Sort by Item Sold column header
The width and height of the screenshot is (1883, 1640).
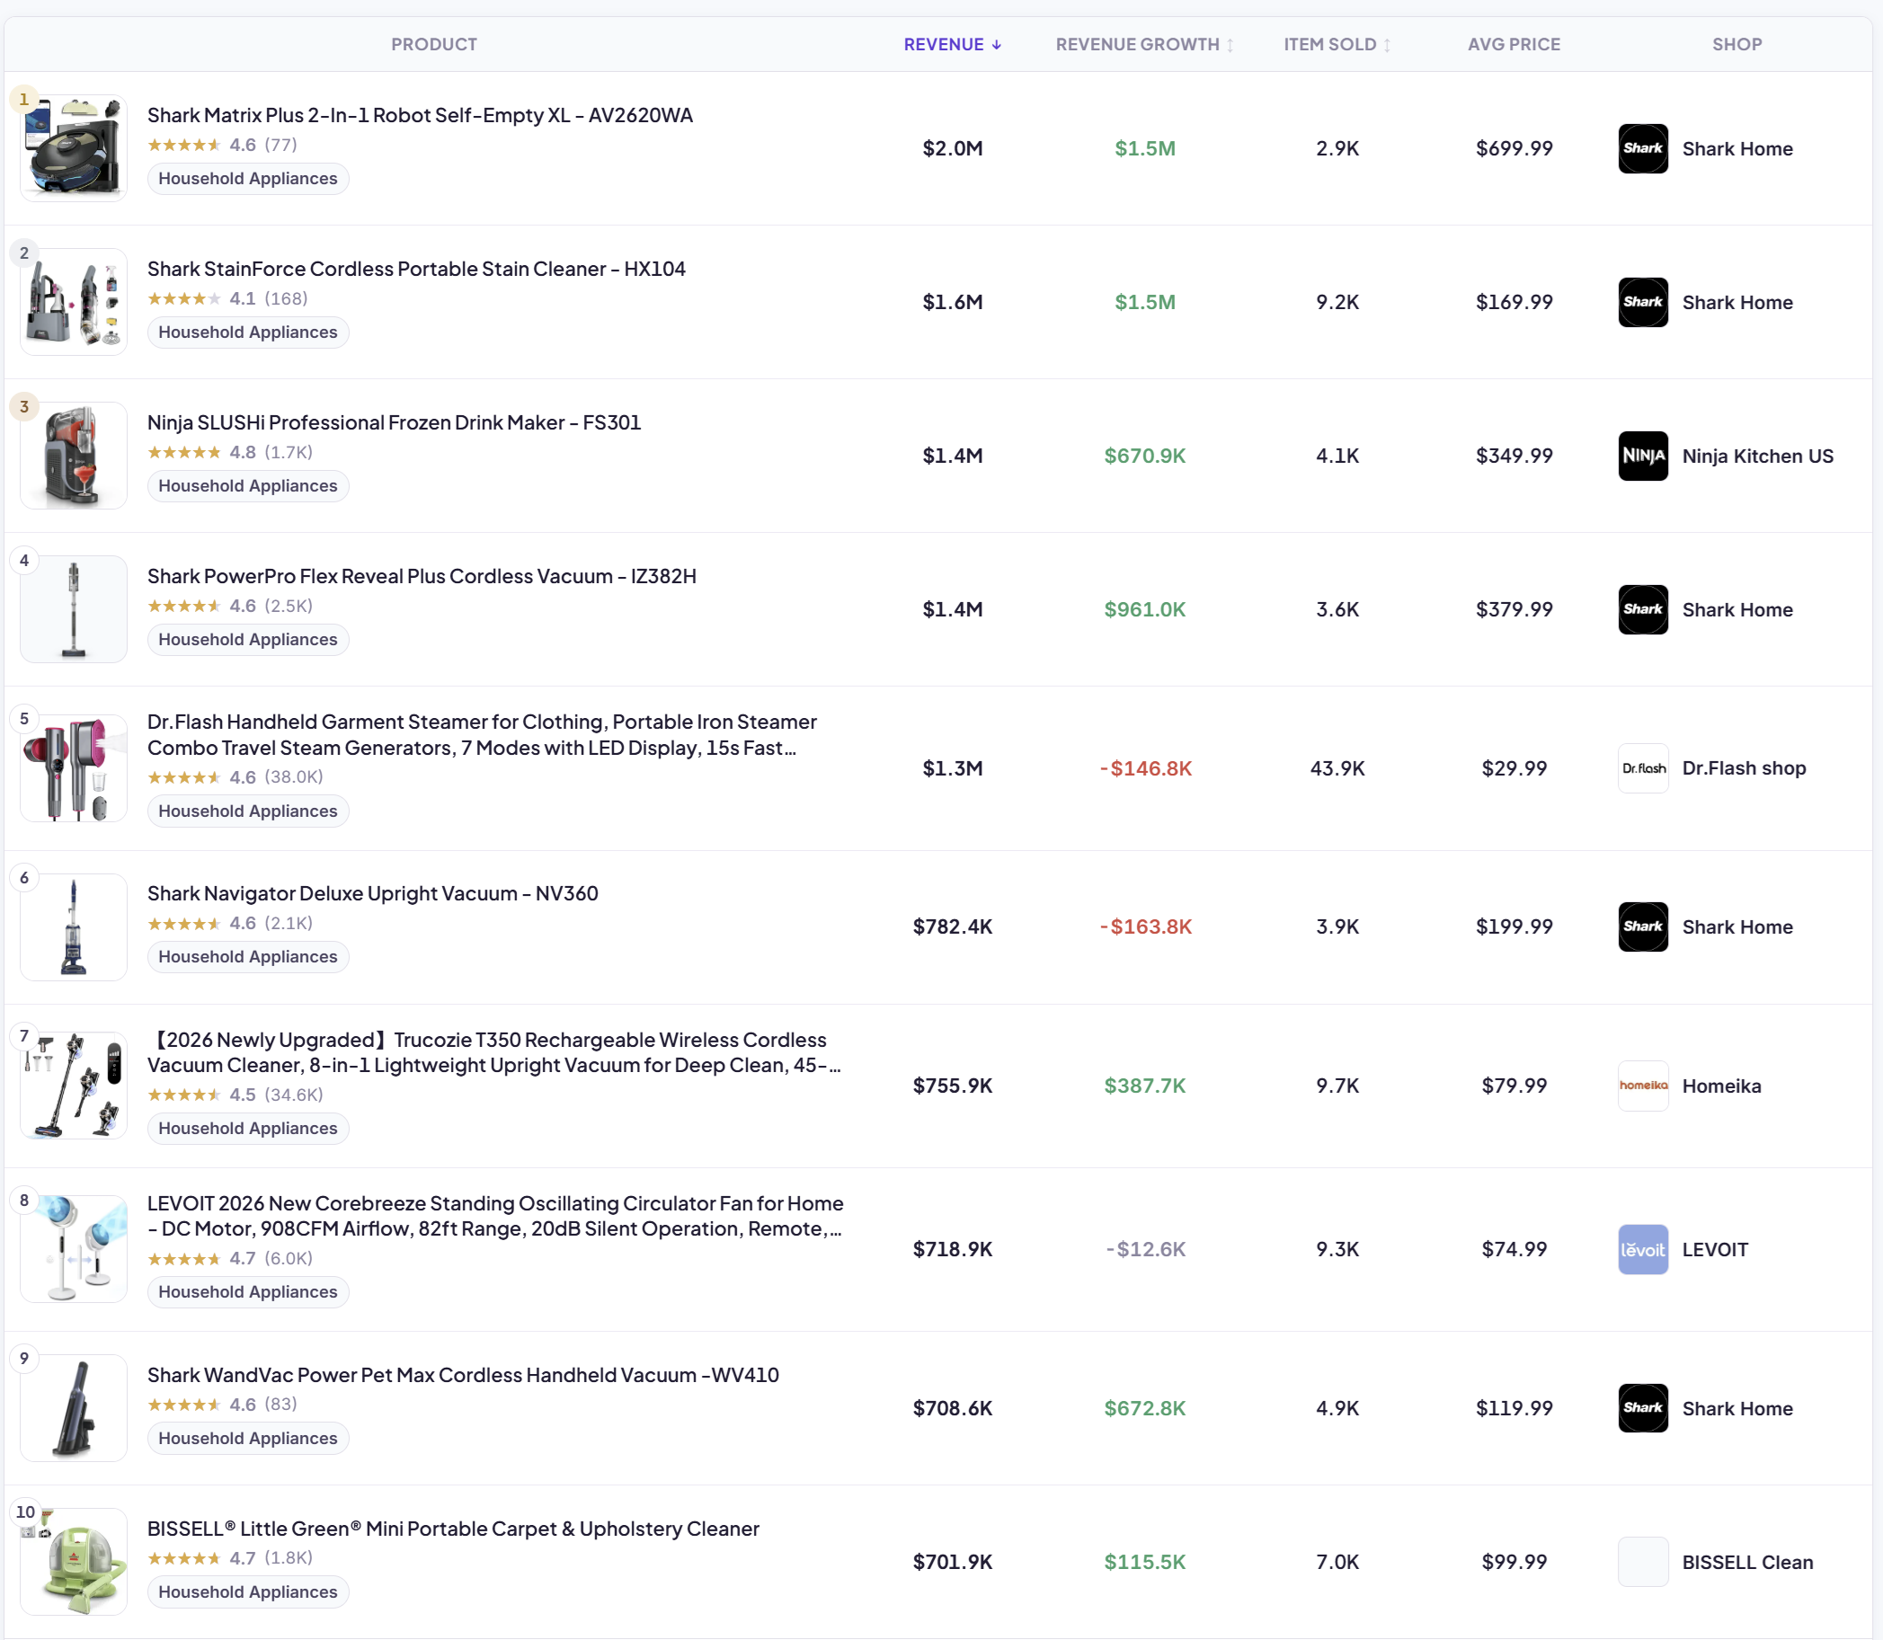coord(1337,44)
